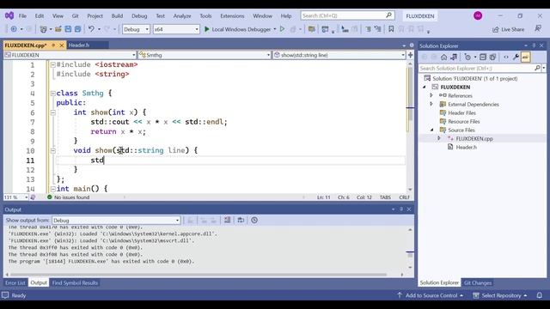
Task: Toggle Preview Selected Items highlighted button
Action: point(525,58)
